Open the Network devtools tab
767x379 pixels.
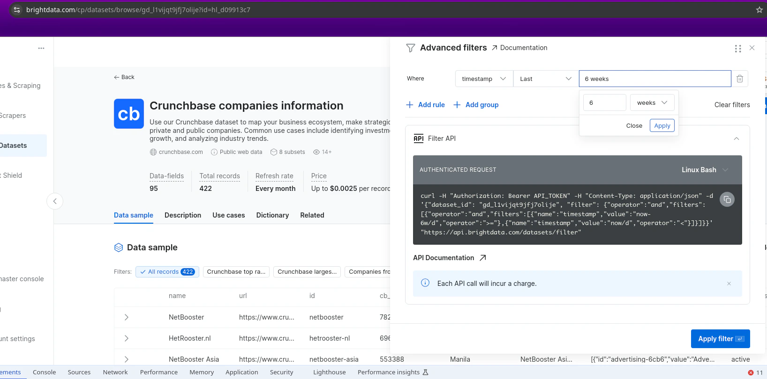click(115, 372)
